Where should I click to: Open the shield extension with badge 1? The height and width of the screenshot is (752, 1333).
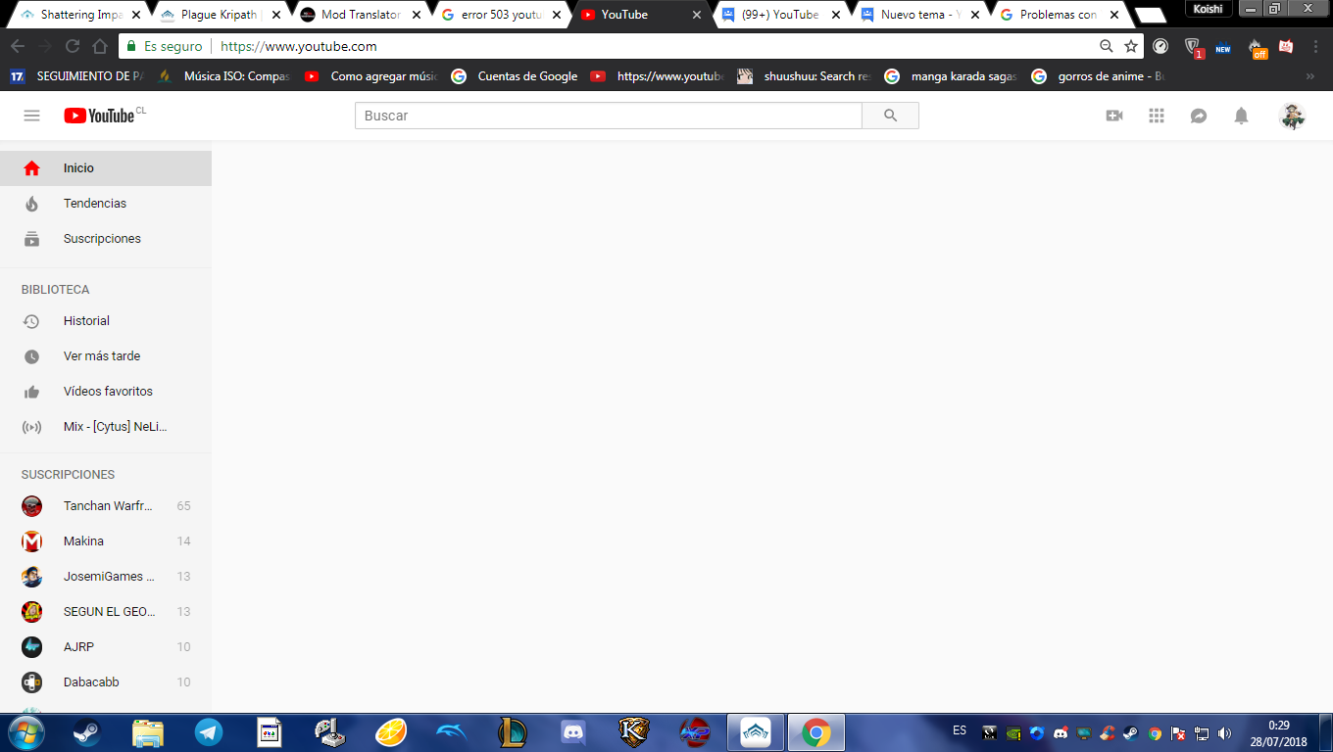point(1193,47)
